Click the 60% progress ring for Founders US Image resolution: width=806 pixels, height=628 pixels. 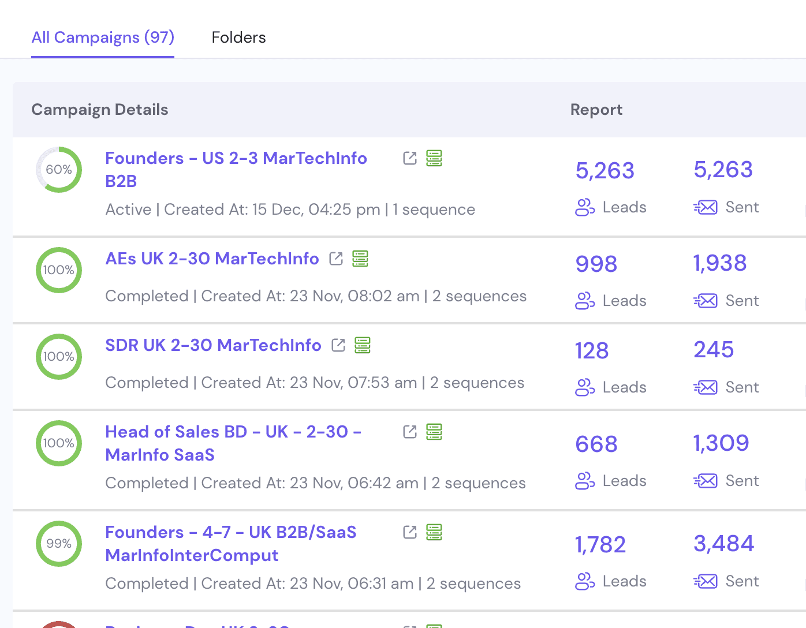click(58, 169)
